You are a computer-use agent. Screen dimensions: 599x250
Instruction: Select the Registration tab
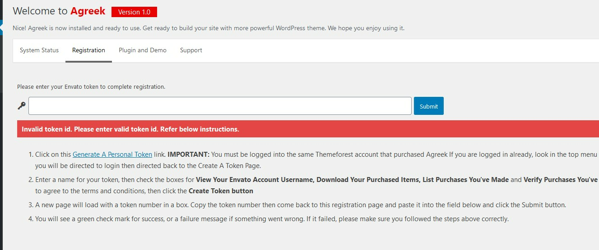(88, 50)
